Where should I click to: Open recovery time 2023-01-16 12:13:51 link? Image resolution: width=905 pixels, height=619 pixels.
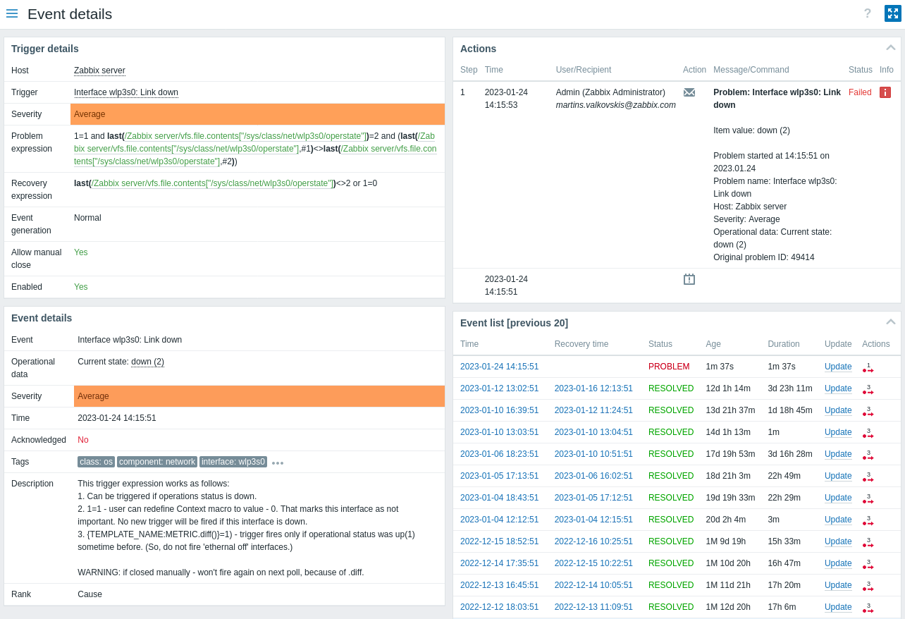pyautogui.click(x=593, y=388)
